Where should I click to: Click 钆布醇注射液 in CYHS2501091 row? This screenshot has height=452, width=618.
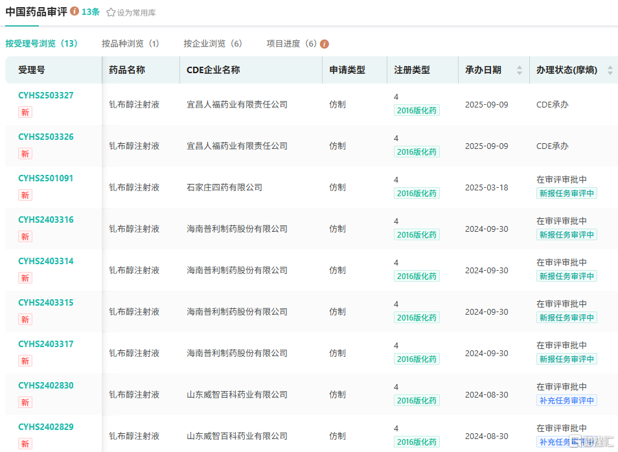[134, 187]
